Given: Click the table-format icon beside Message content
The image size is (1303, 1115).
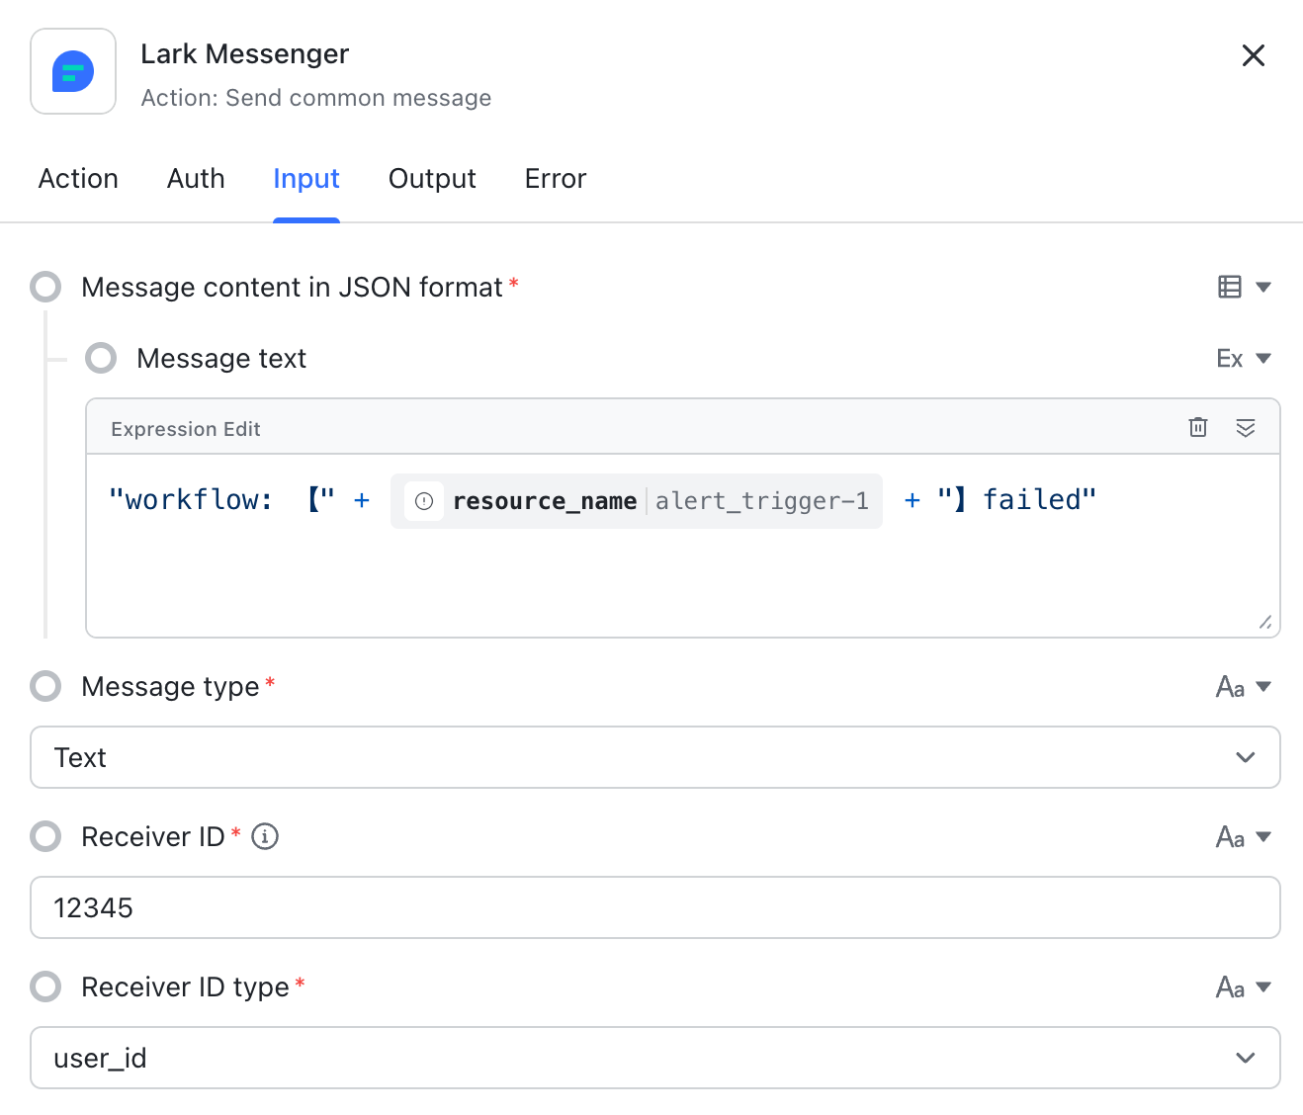Looking at the screenshot, I should [1229, 287].
